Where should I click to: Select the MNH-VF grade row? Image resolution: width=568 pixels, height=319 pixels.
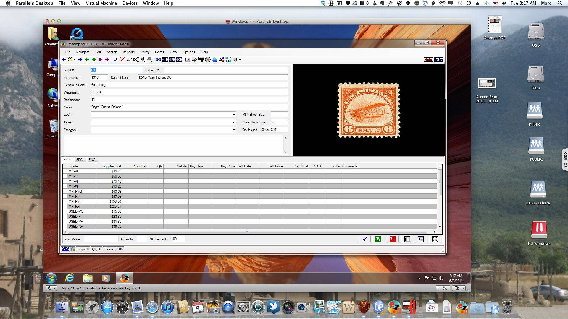tap(250, 201)
